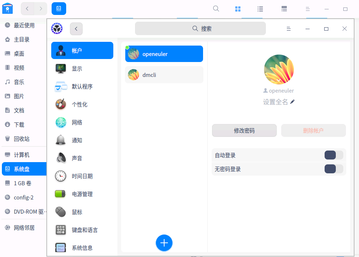Open 下载 downloads folder in file manager

tap(24, 125)
